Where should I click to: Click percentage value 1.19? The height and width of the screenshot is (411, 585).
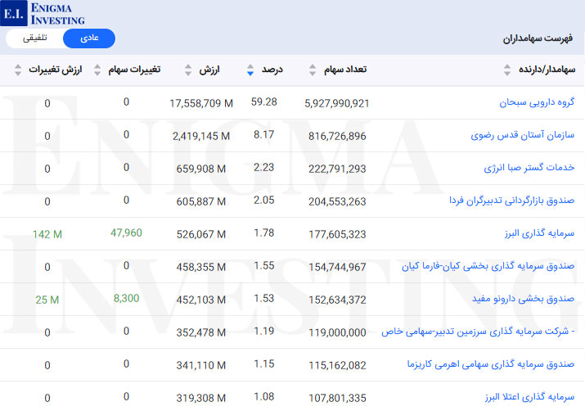click(x=263, y=331)
